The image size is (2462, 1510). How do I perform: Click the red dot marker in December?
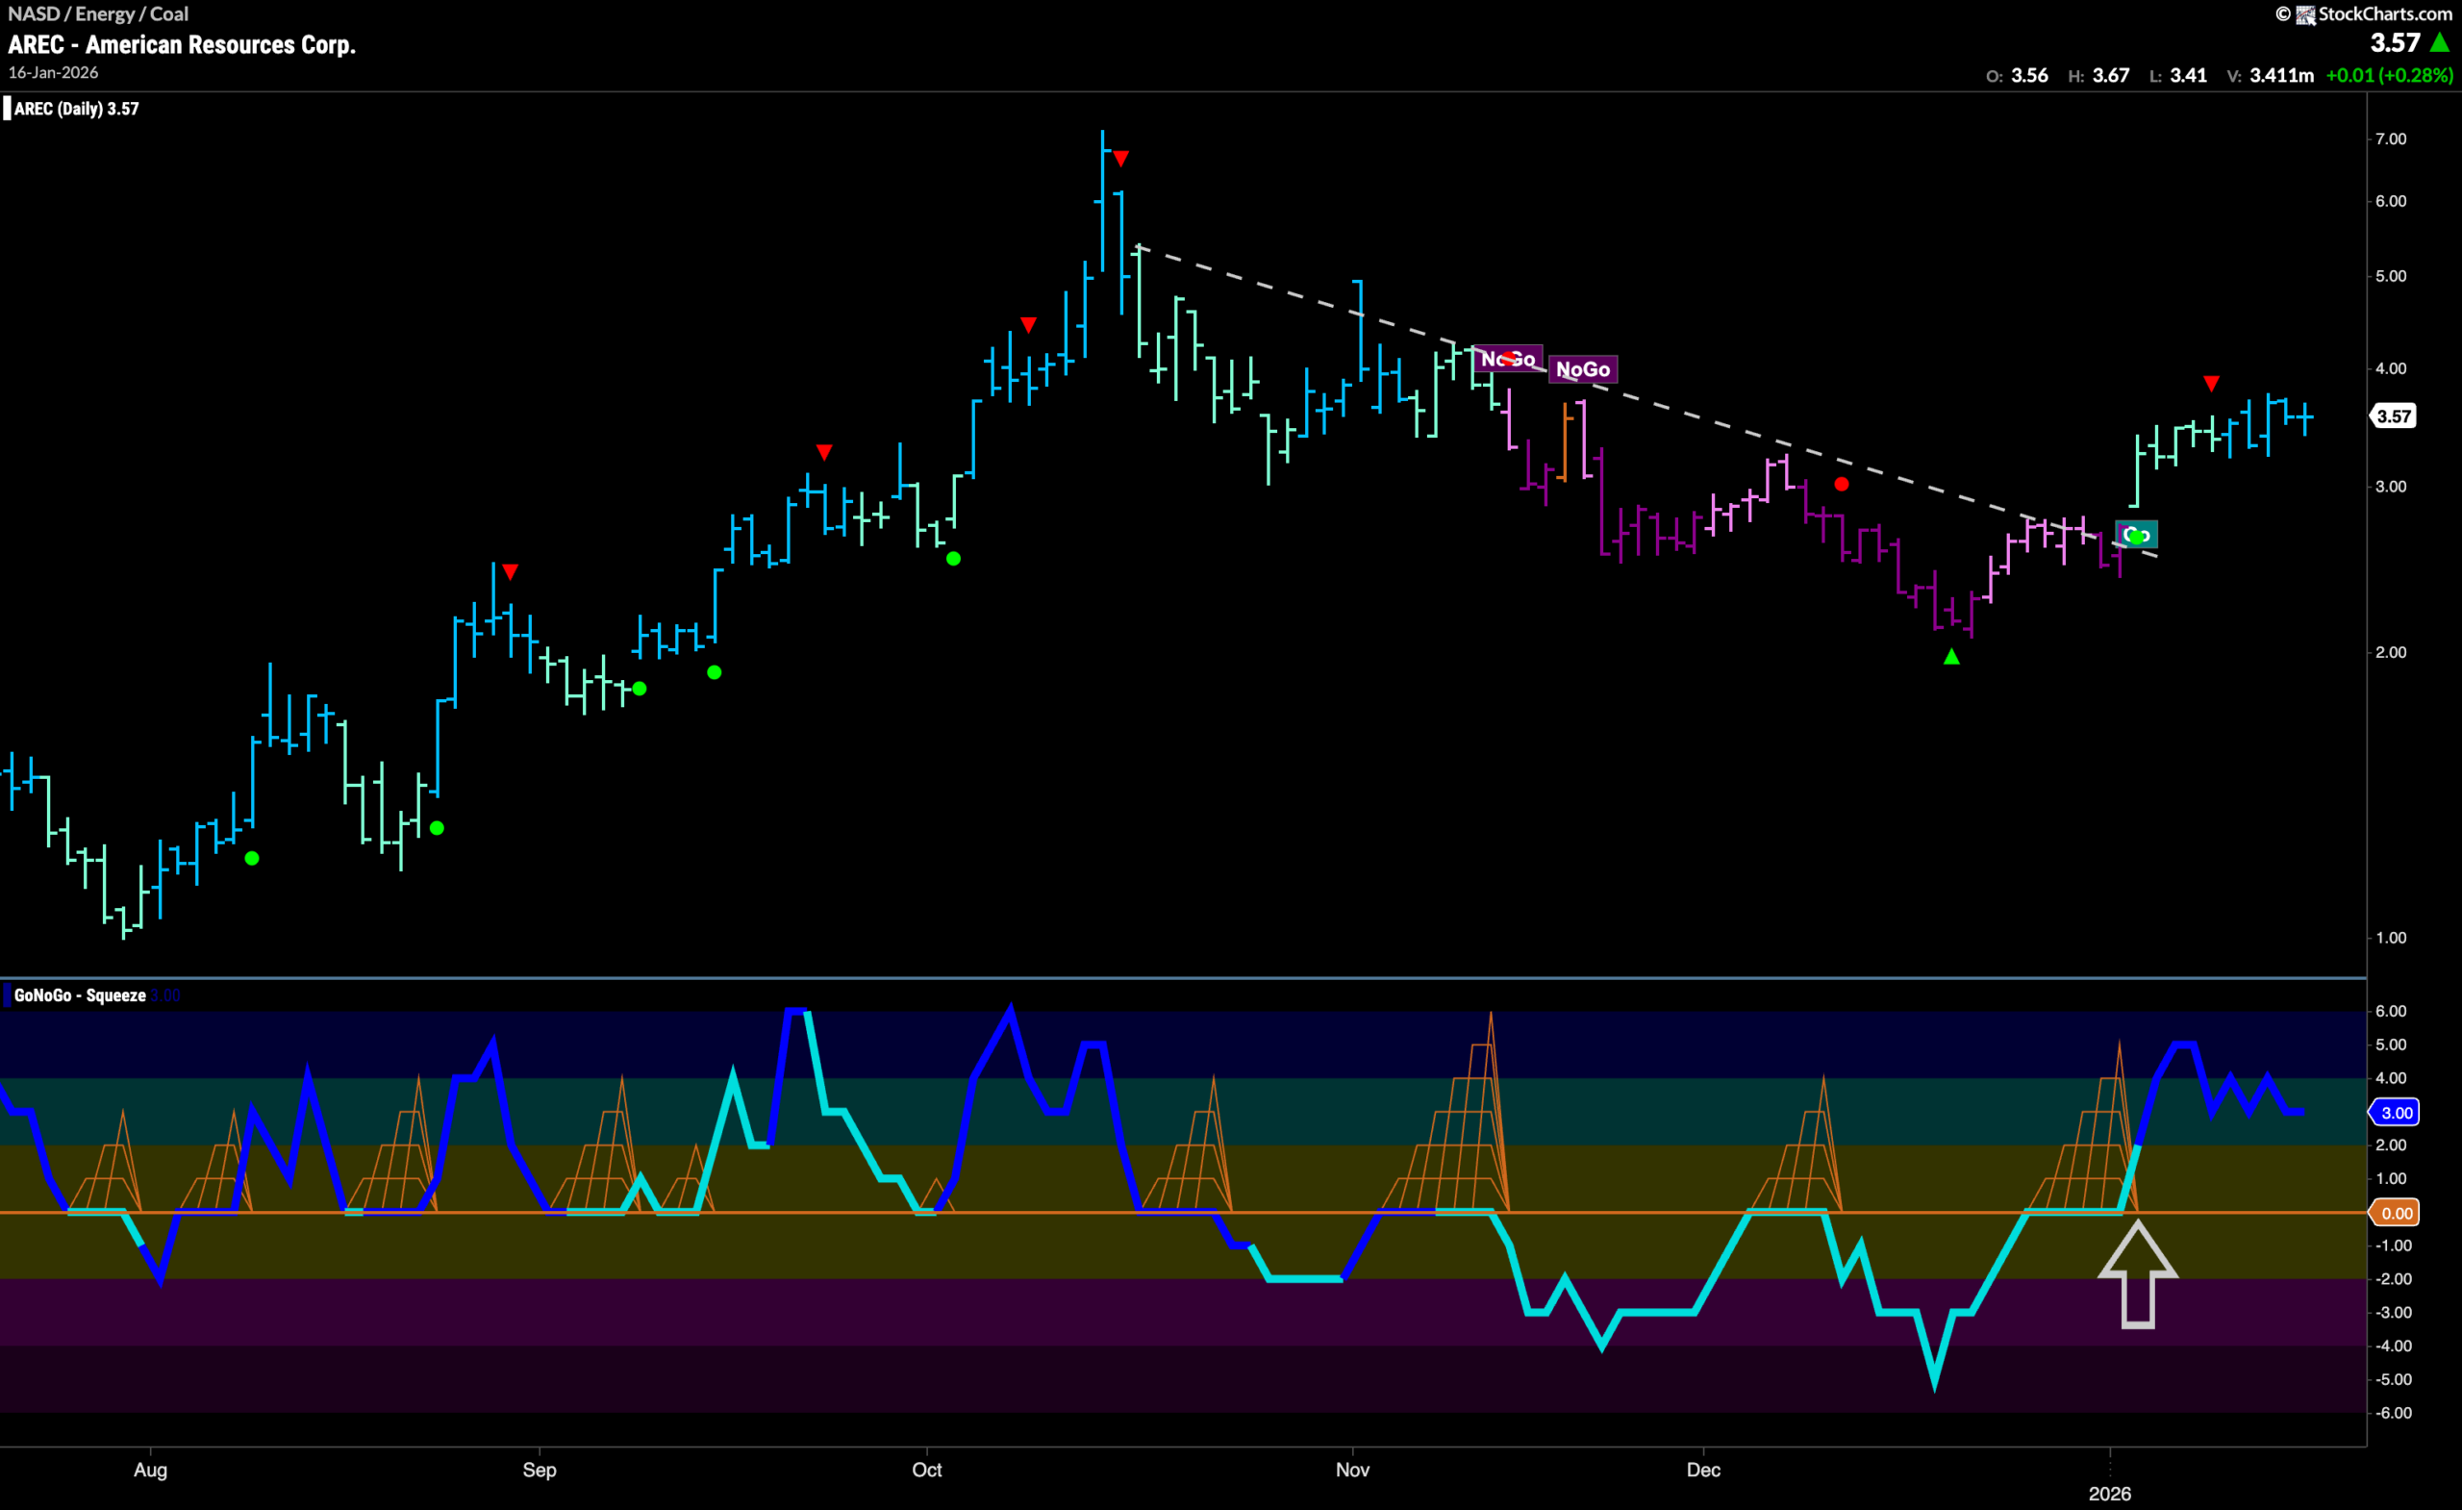(x=1842, y=485)
